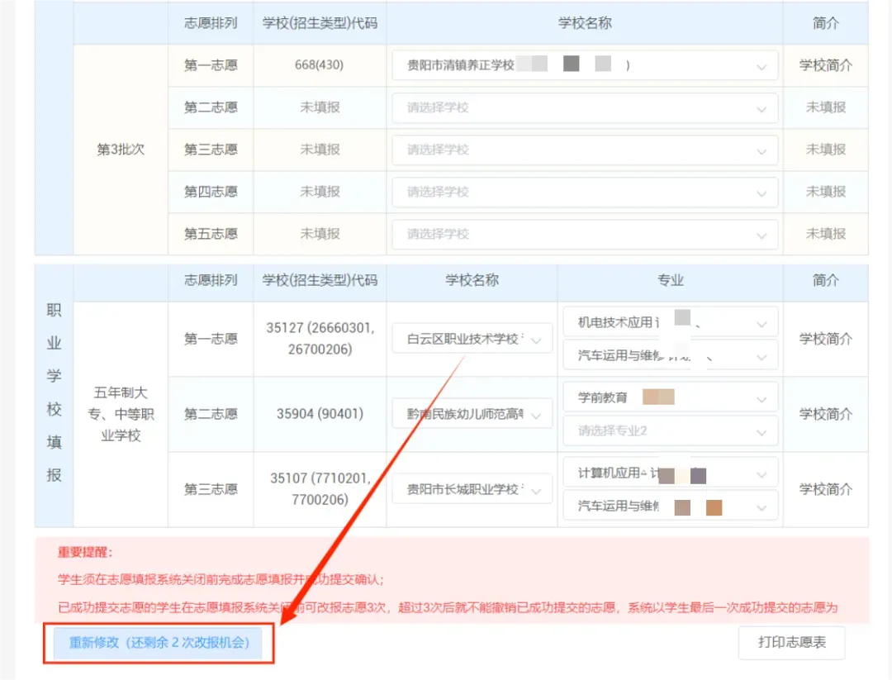This screenshot has height=680, width=892.
Task: Expand the first 汽车运用与维修 major dropdown
Action: click(x=670, y=355)
